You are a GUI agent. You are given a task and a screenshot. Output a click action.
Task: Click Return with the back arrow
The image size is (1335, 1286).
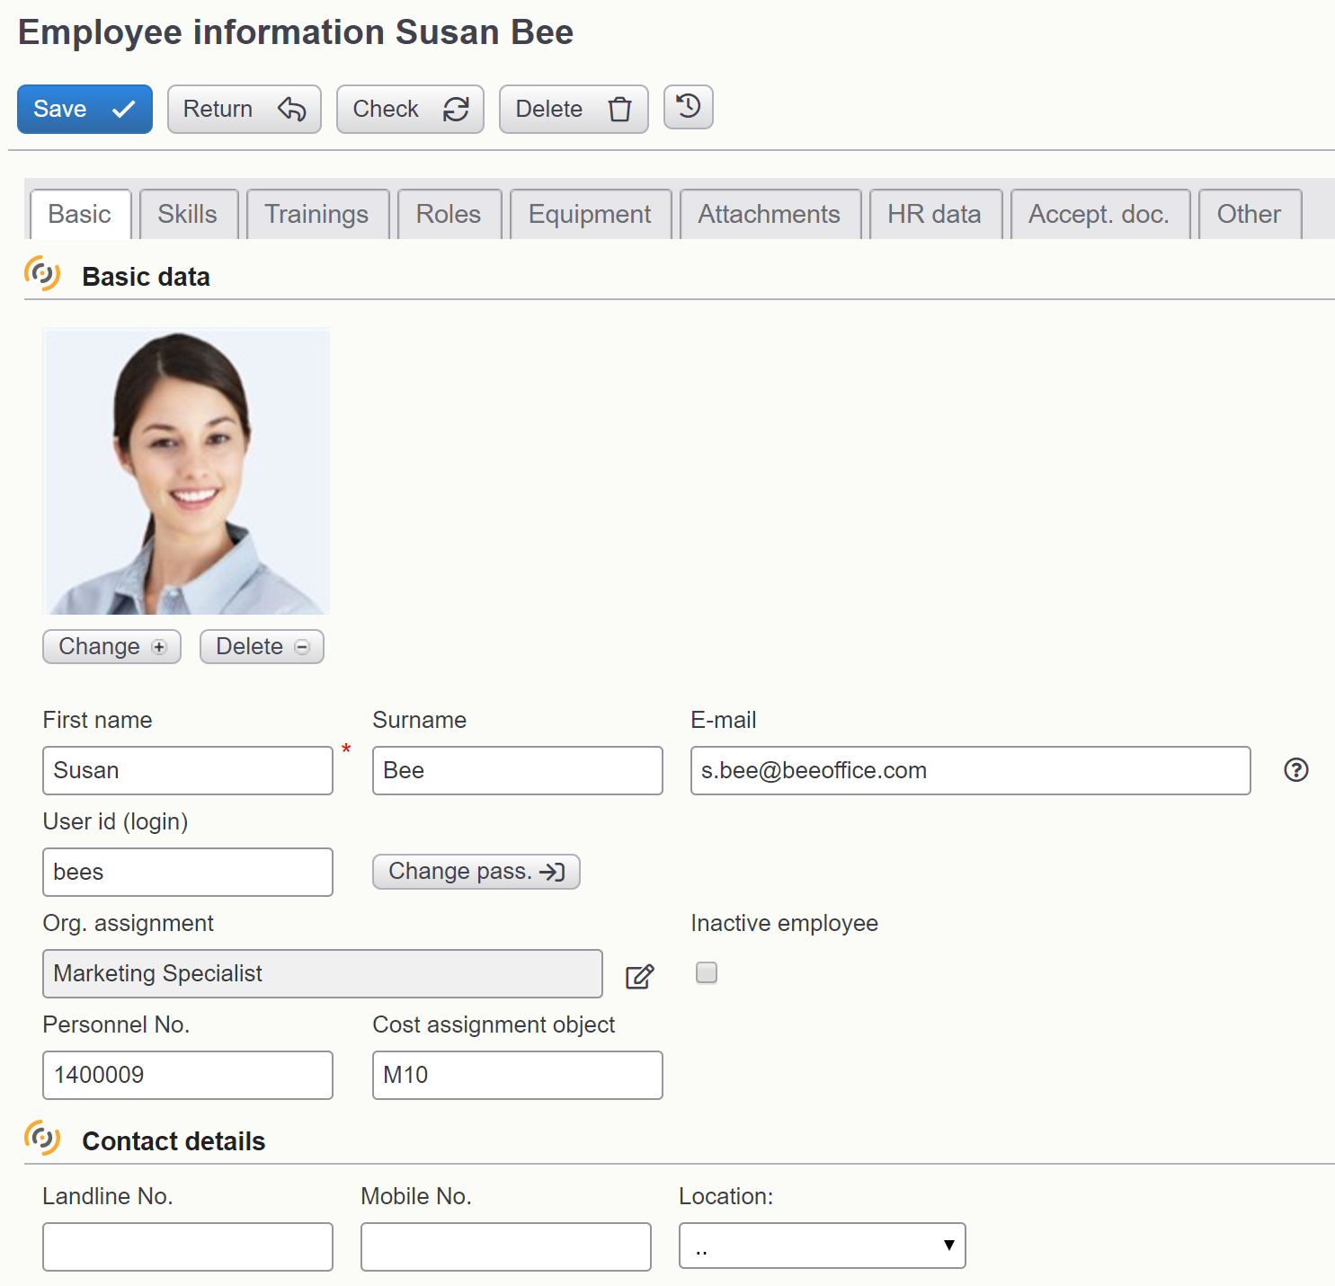coord(244,109)
